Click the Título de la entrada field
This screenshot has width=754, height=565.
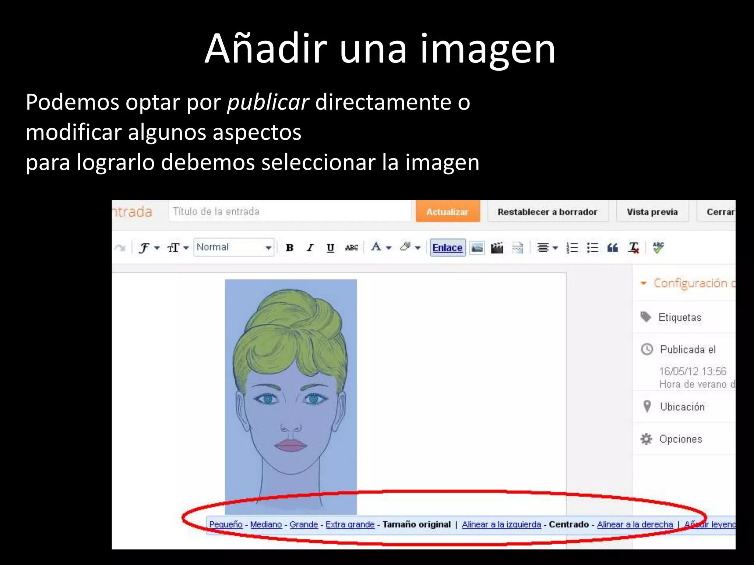click(x=290, y=212)
